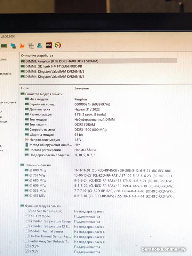This screenshot has height=256, width=192.
Task: Toggle the Extended Temperature Range checkbox
Action: tap(27, 221)
